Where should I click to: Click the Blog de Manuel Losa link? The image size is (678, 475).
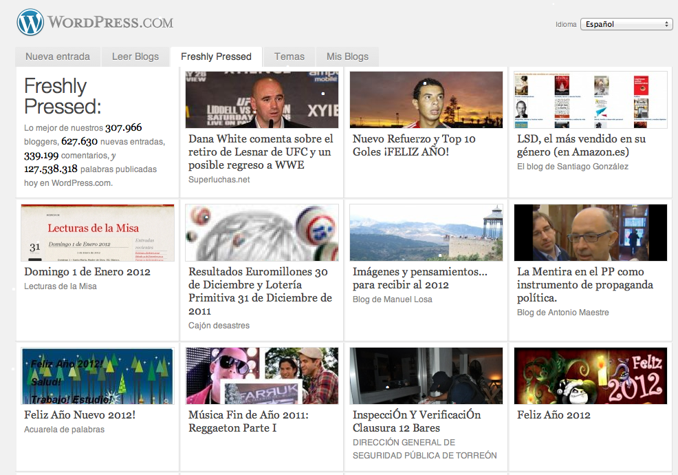click(392, 299)
